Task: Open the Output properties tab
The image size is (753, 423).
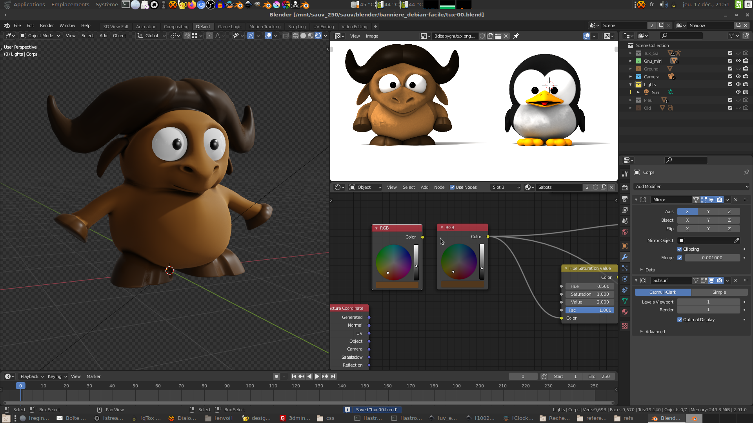Action: [x=625, y=199]
